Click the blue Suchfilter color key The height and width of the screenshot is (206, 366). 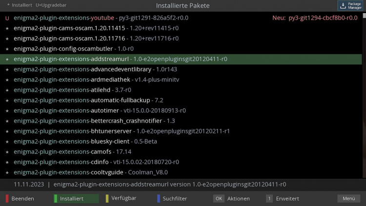[159, 199]
